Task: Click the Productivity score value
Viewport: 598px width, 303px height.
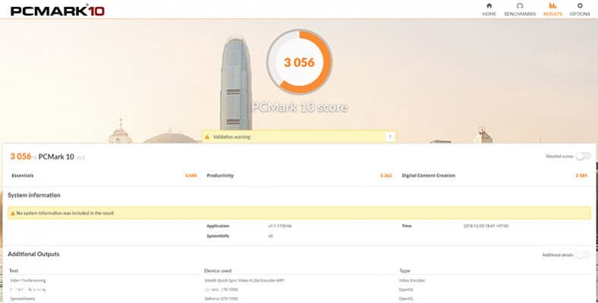Action: tap(386, 175)
